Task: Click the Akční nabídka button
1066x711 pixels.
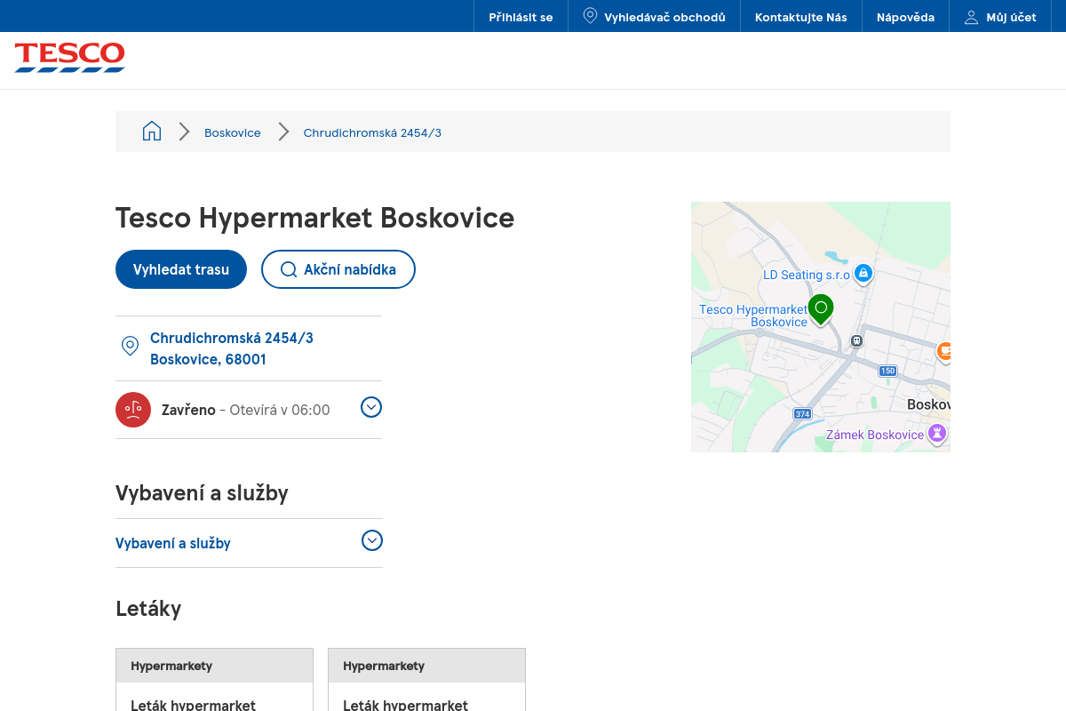Action: coord(338,269)
